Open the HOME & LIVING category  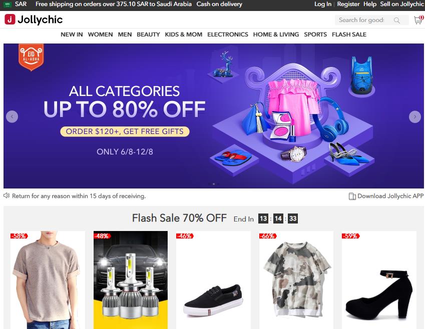[276, 34]
